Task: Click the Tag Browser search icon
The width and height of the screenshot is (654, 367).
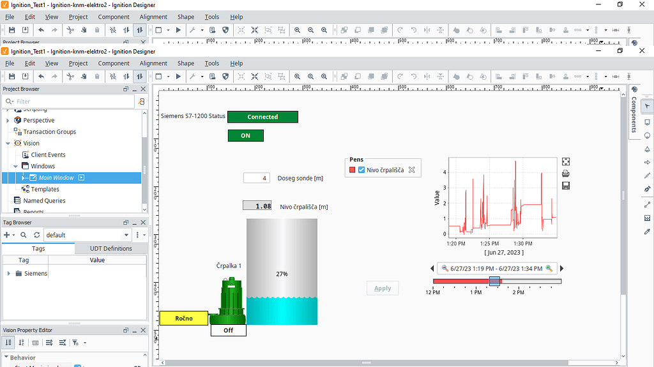Action: tap(24, 235)
